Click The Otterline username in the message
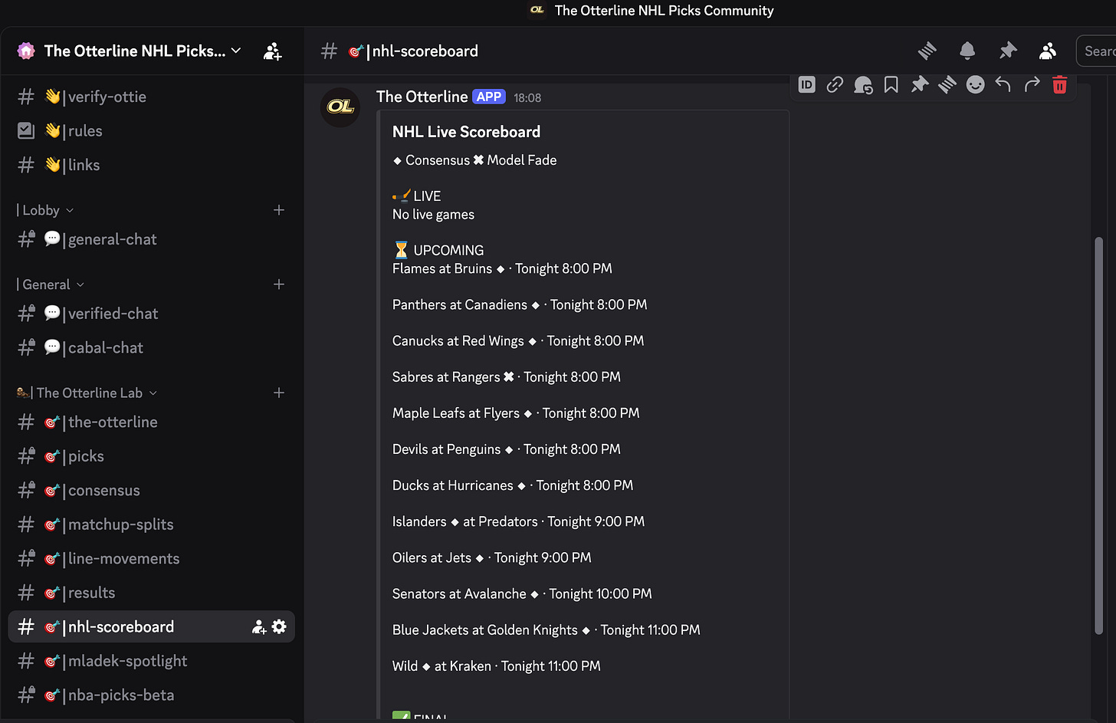The height and width of the screenshot is (723, 1116). coord(421,97)
